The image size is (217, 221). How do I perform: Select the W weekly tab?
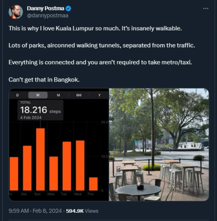click(x=38, y=95)
